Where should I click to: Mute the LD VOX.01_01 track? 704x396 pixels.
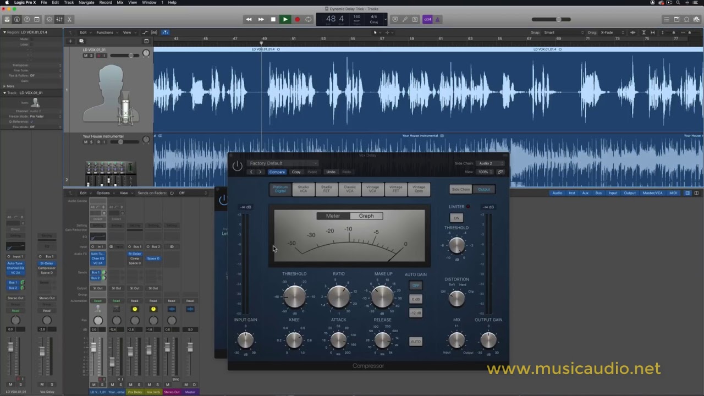[x=86, y=56]
